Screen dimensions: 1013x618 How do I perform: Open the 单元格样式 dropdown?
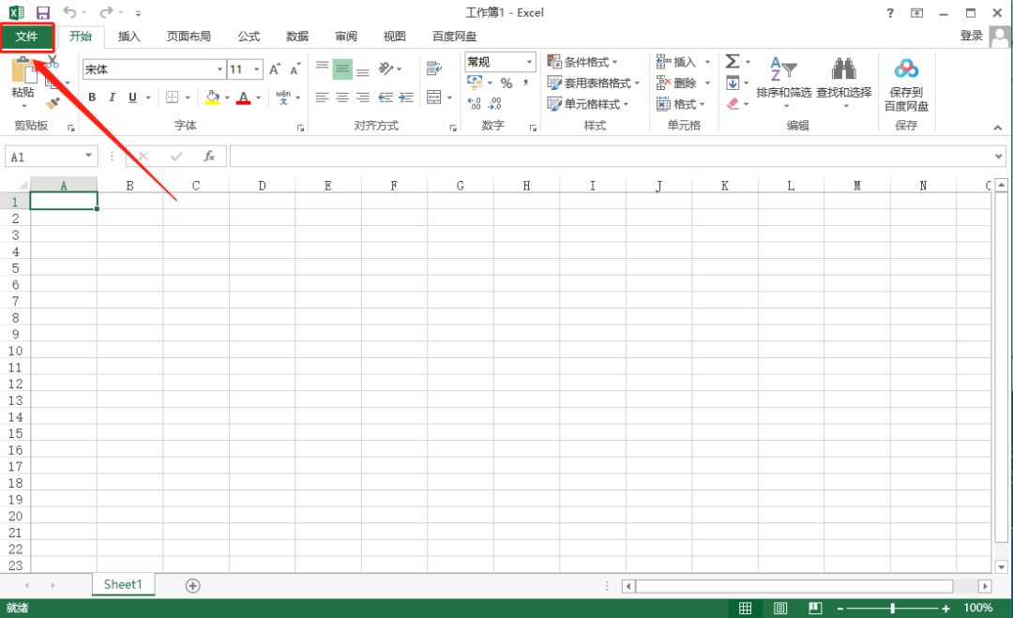[x=588, y=104]
